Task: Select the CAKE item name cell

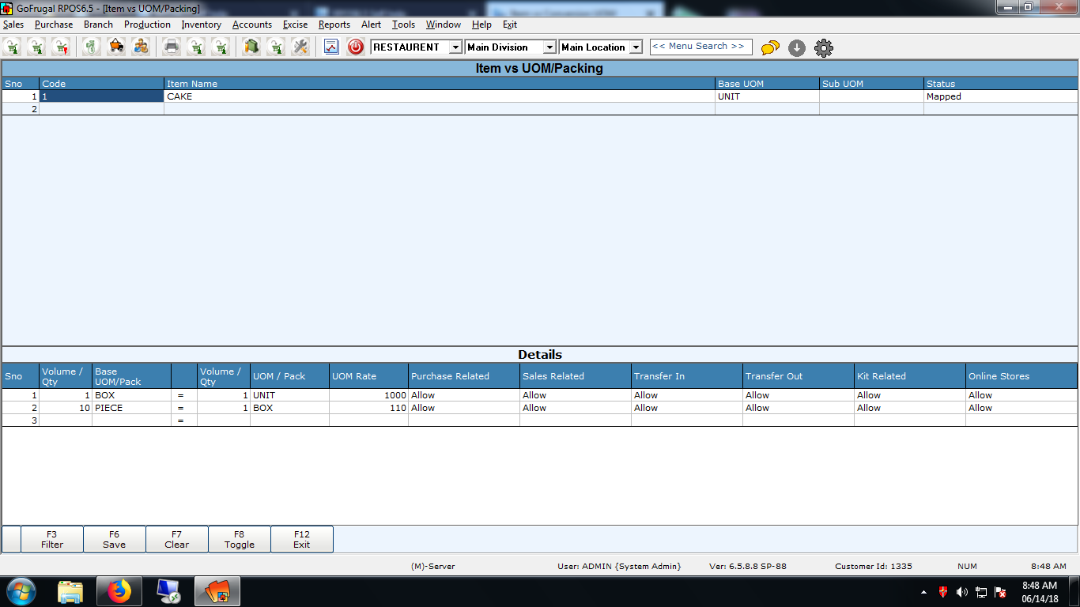Action: click(439, 96)
